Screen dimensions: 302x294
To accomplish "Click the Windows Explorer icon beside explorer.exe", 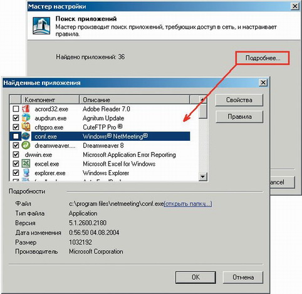I will (x=26, y=173).
